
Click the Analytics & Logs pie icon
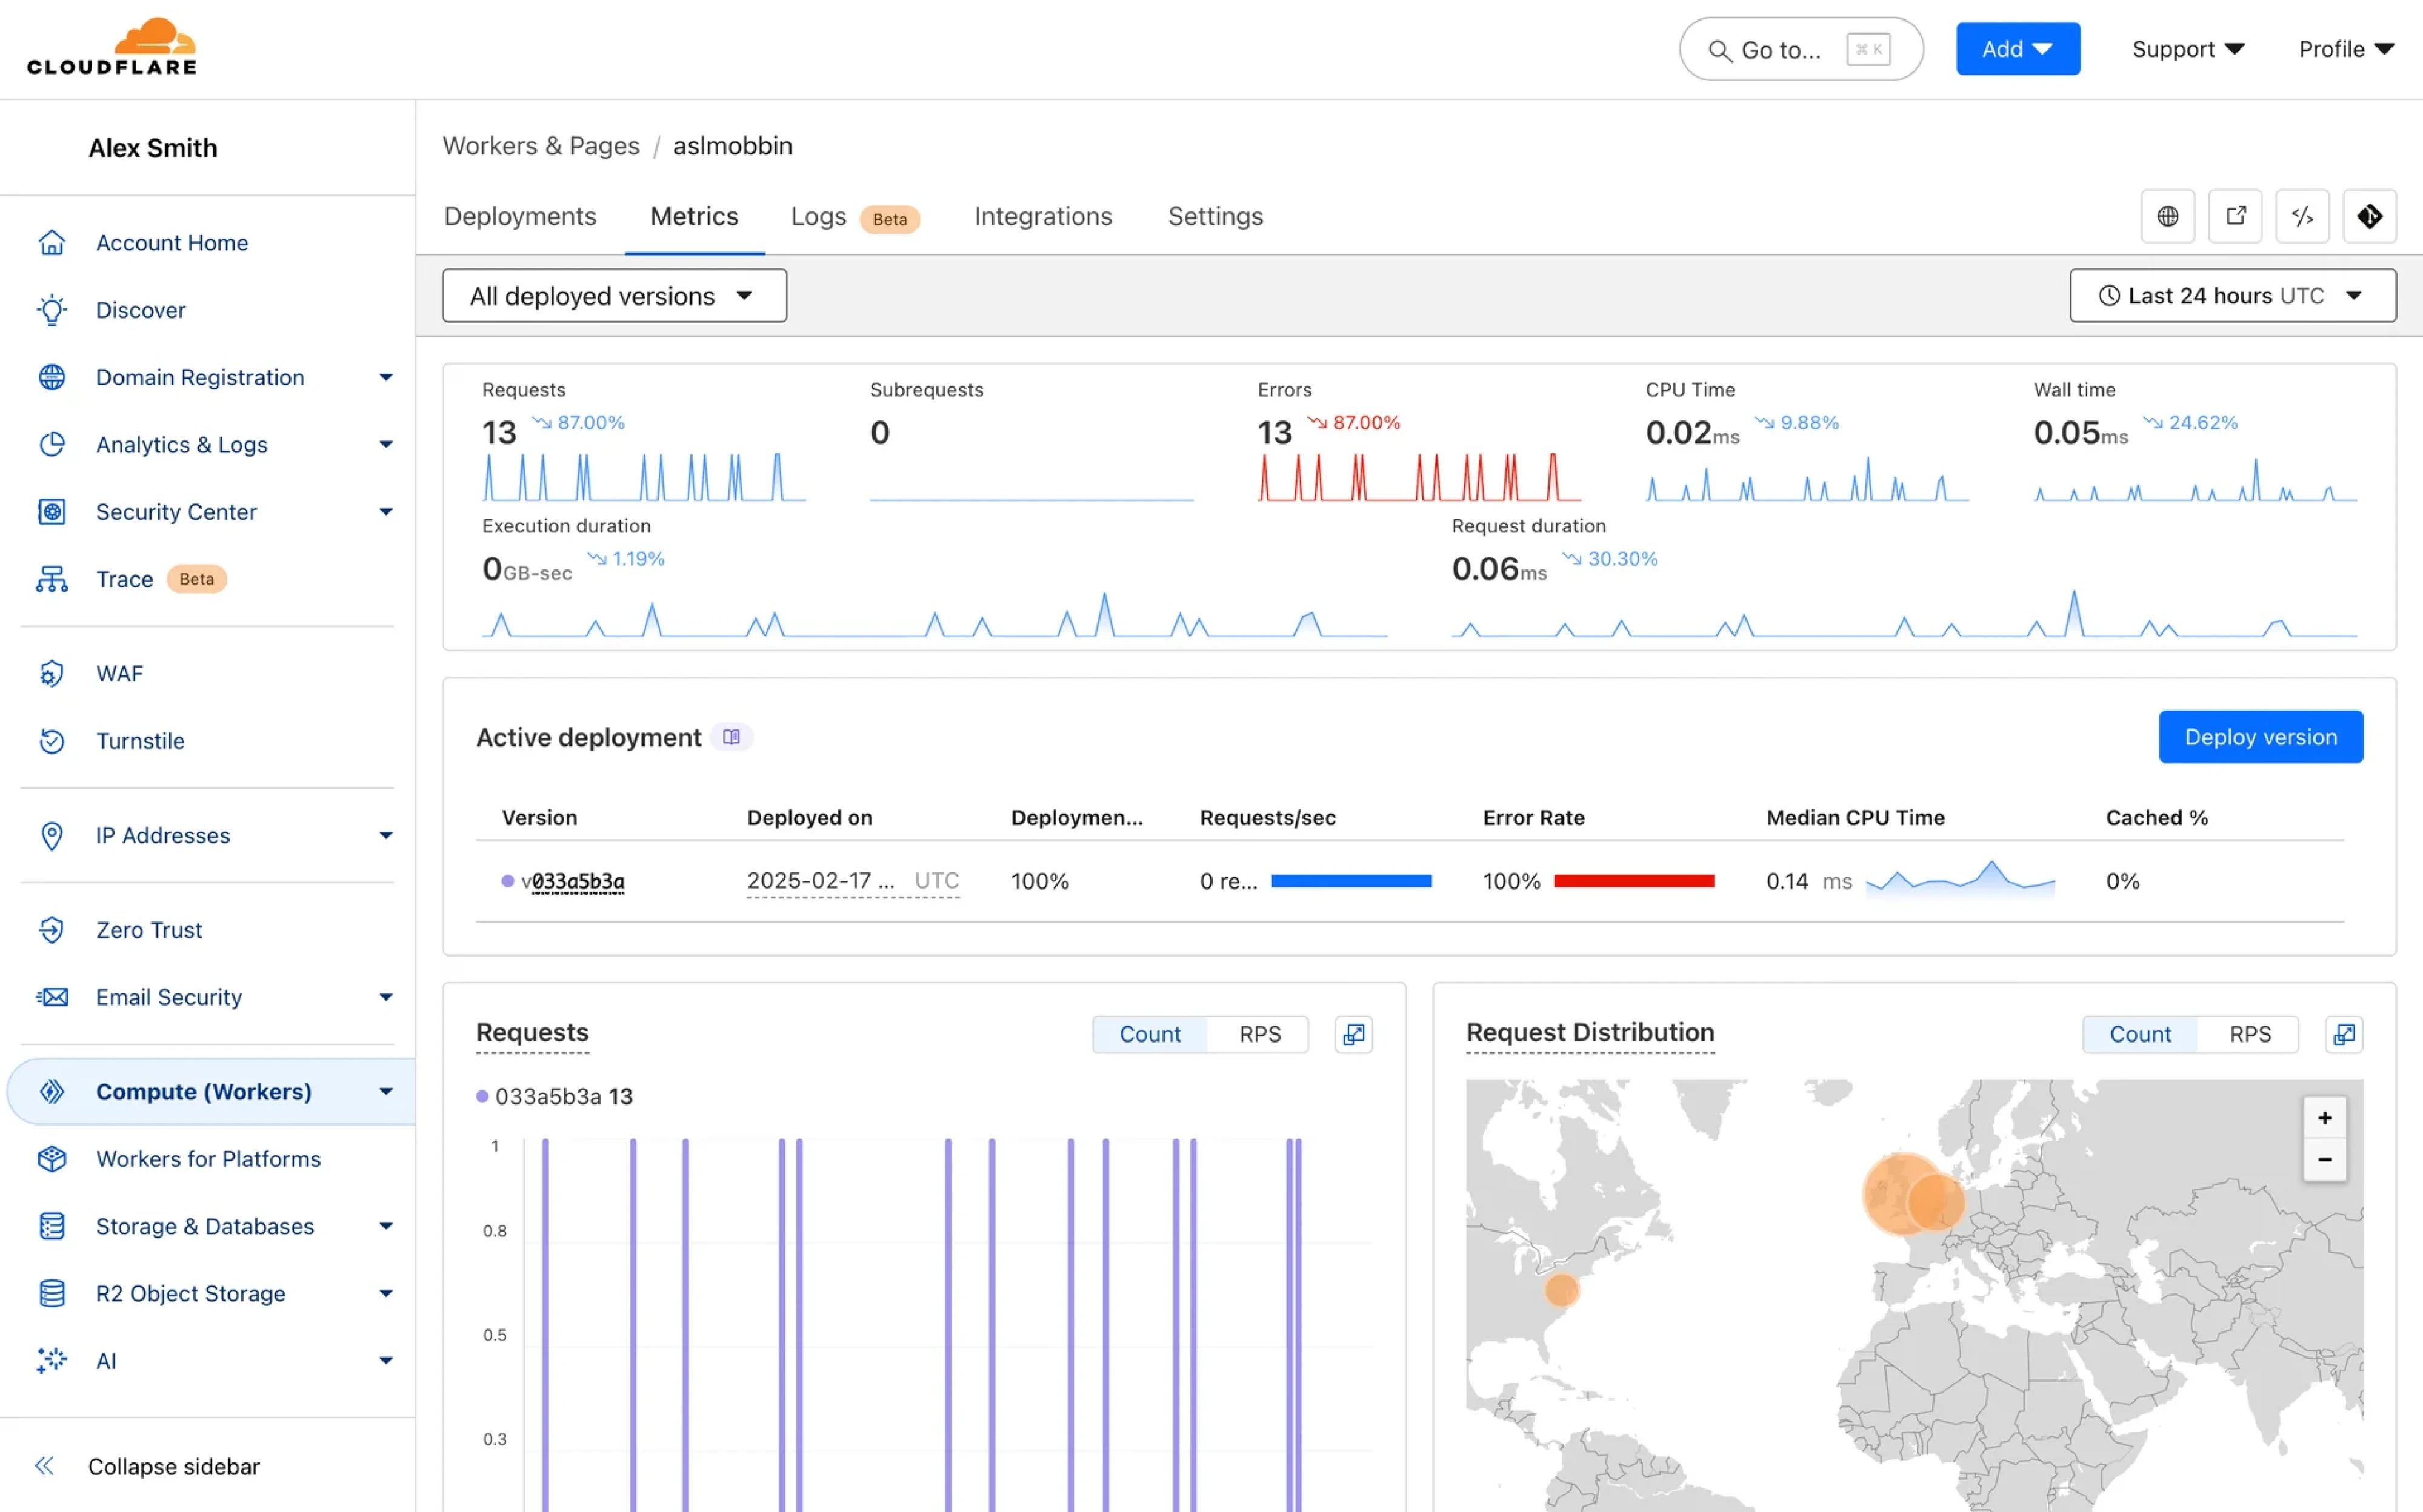[52, 444]
